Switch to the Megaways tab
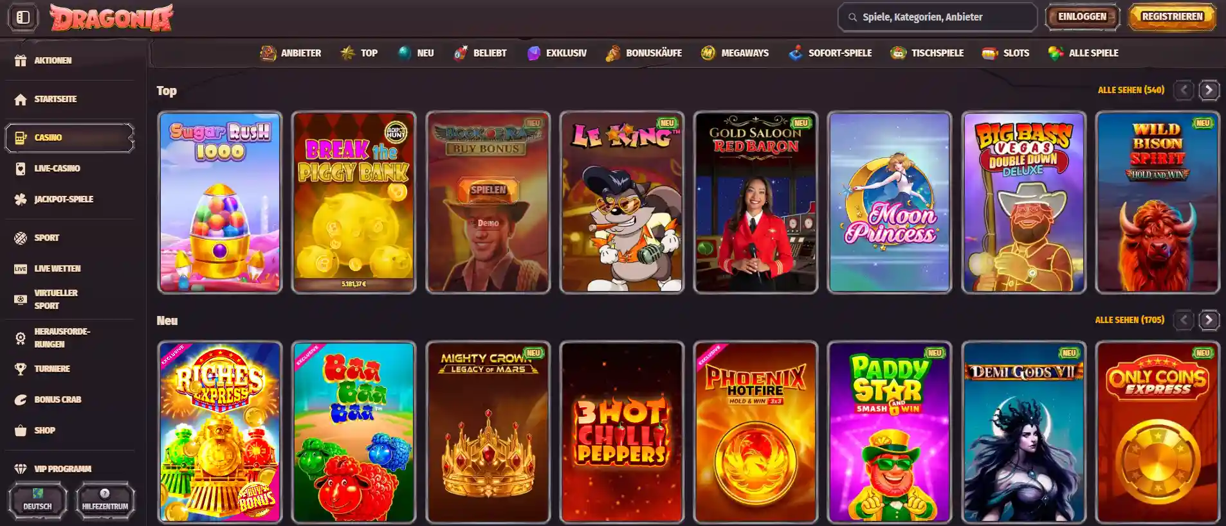Image resolution: width=1226 pixels, height=526 pixels. coord(735,53)
